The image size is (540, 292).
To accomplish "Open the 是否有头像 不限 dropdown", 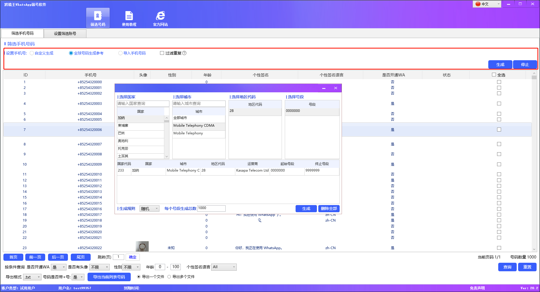I will point(99,267).
